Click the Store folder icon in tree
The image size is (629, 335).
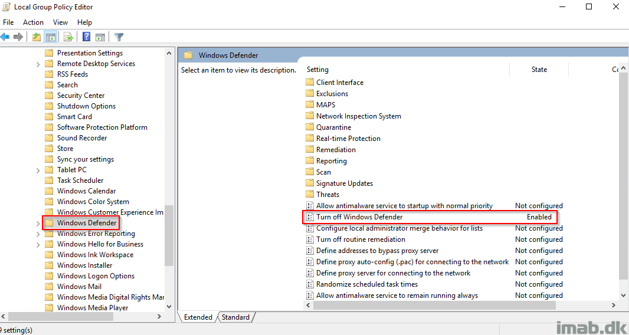[x=49, y=149]
